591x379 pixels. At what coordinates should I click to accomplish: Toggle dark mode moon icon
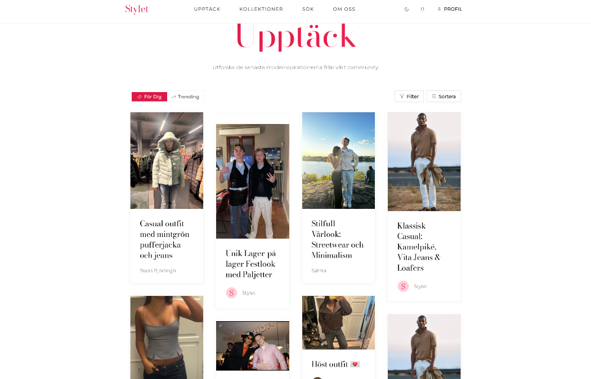click(x=406, y=9)
